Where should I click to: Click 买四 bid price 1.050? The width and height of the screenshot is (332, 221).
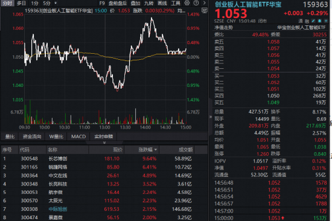[x=273, y=96]
